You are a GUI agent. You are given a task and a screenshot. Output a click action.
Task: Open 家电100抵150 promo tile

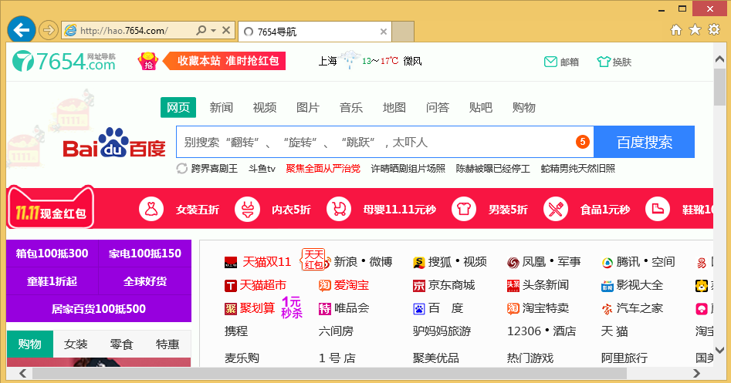point(145,254)
